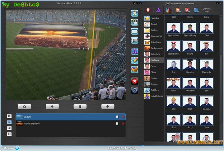Select the Emotions effects category
The image size is (224, 151).
[154, 60]
